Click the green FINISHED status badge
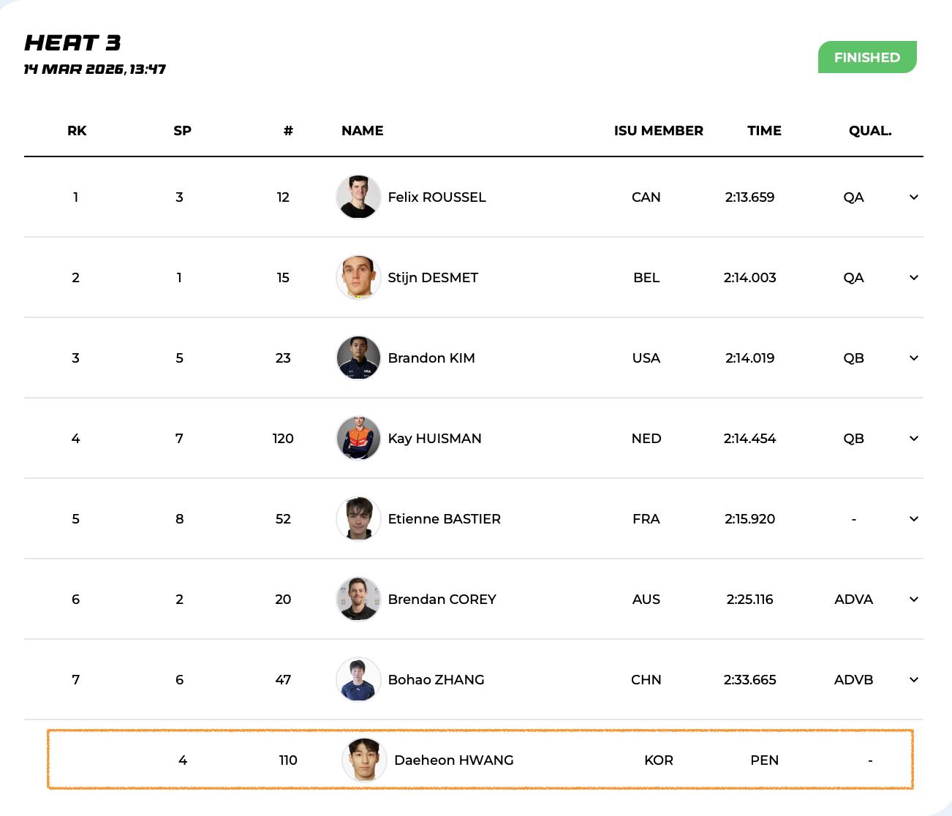This screenshot has width=952, height=816. click(866, 57)
